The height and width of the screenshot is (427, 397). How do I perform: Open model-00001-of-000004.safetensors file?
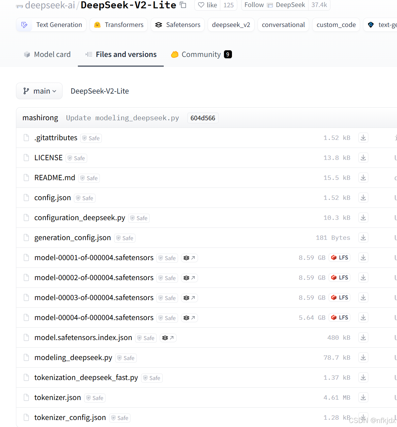[94, 257]
